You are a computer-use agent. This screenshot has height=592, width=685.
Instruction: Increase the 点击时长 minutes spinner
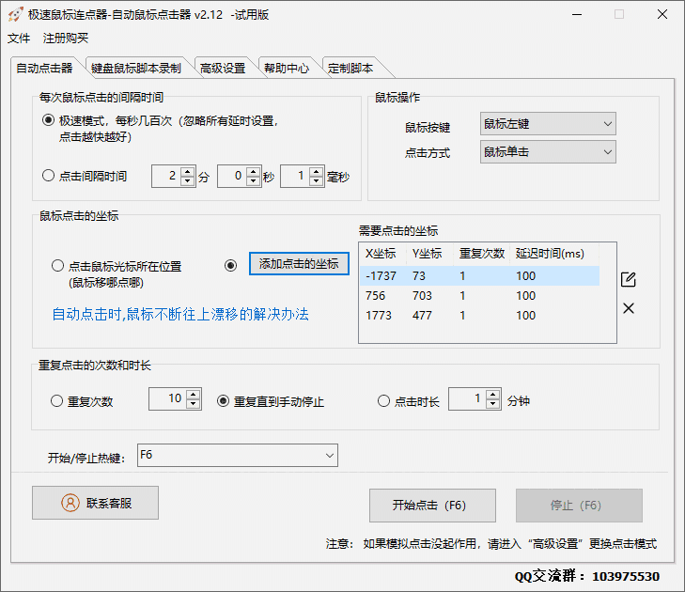coord(492,394)
